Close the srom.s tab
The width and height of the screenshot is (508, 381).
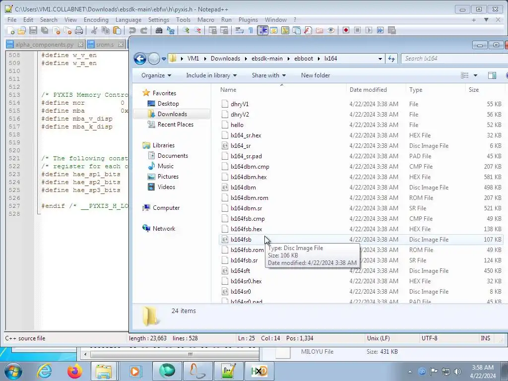point(121,44)
